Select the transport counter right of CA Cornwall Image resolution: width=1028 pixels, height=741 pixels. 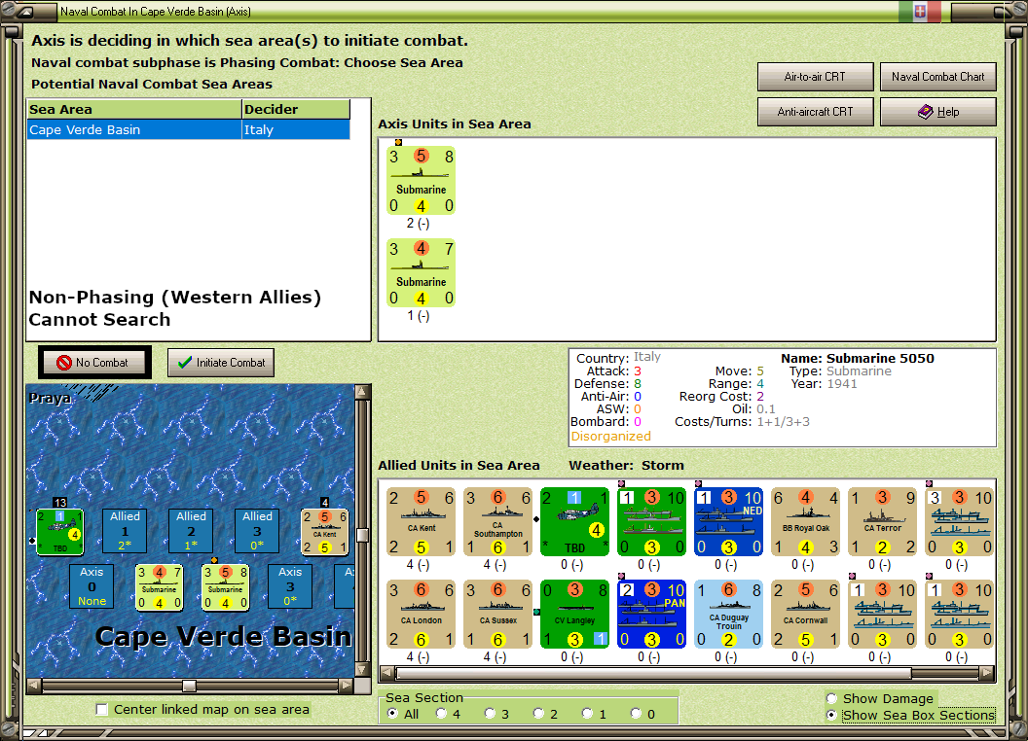point(882,614)
